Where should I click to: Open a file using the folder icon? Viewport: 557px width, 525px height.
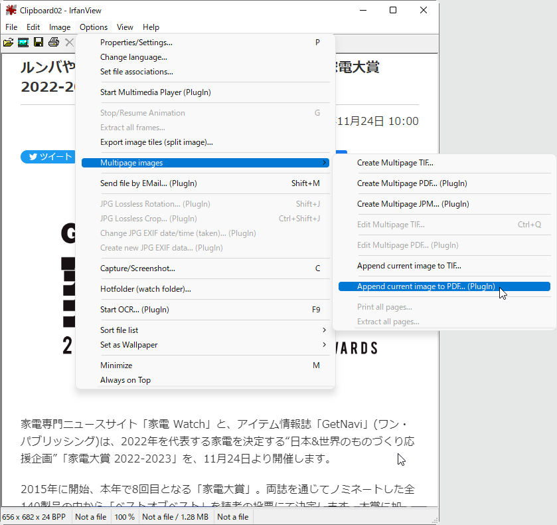point(9,42)
